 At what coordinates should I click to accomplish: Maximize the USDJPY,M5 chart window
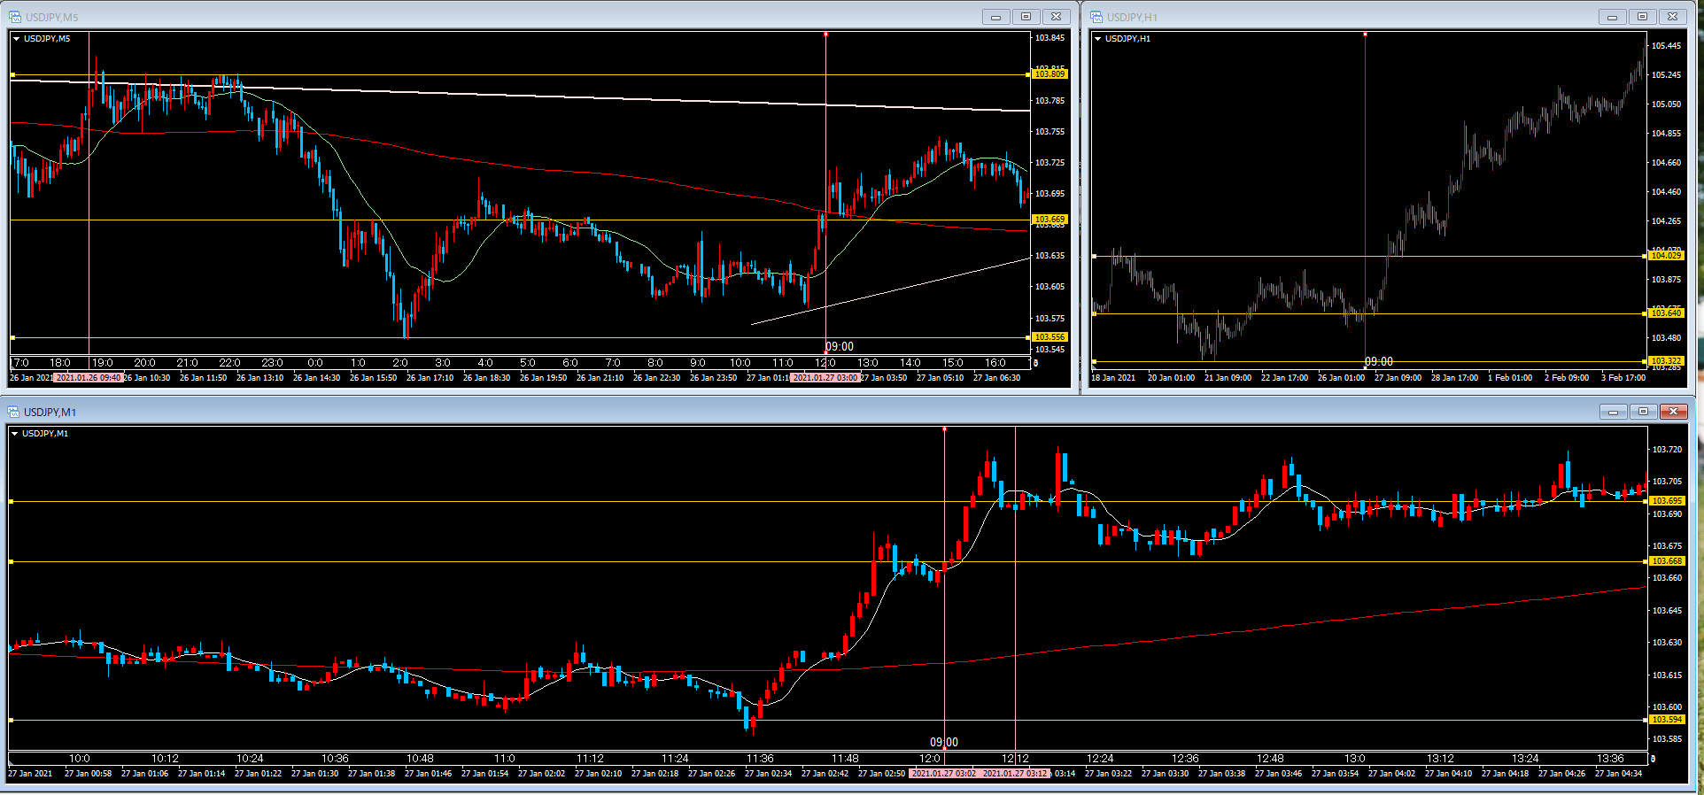[1026, 17]
